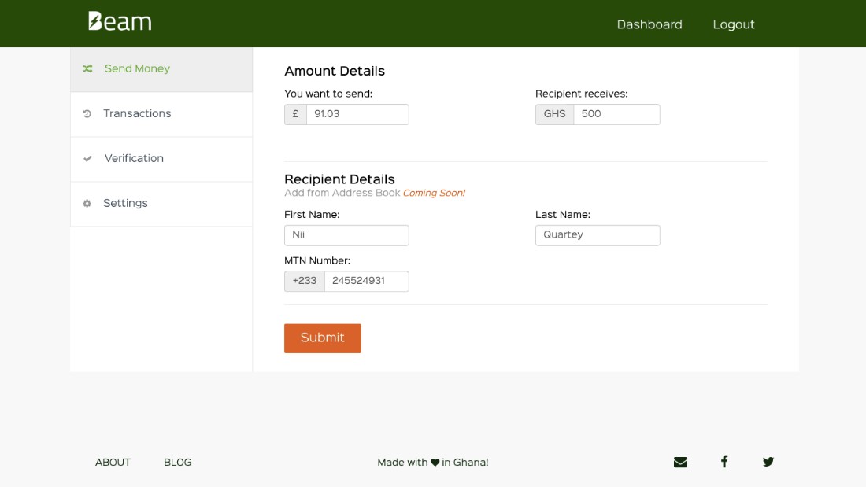Select Logout in top navigation
Viewport: 866px width, 487px height.
(x=734, y=24)
